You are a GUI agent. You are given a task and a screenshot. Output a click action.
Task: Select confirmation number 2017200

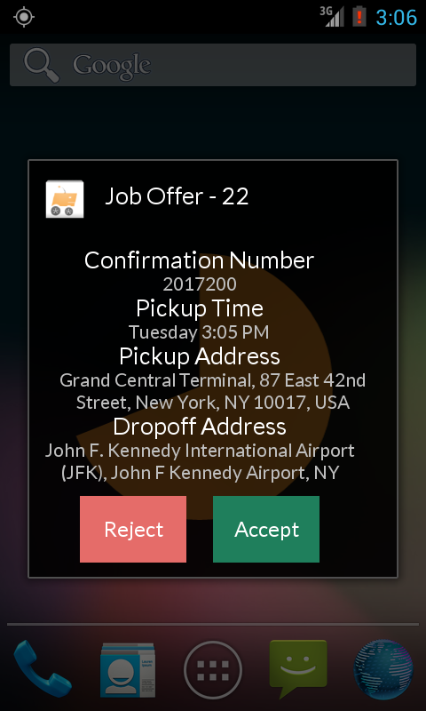tap(200, 284)
